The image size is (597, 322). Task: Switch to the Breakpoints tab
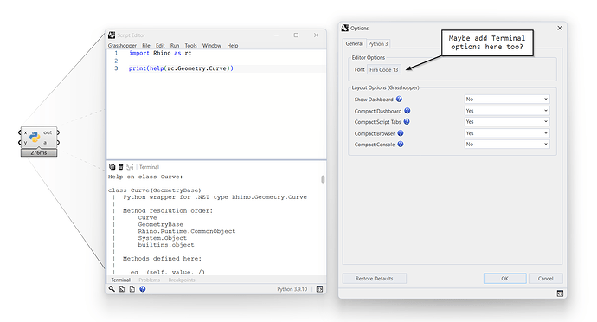[x=182, y=280]
